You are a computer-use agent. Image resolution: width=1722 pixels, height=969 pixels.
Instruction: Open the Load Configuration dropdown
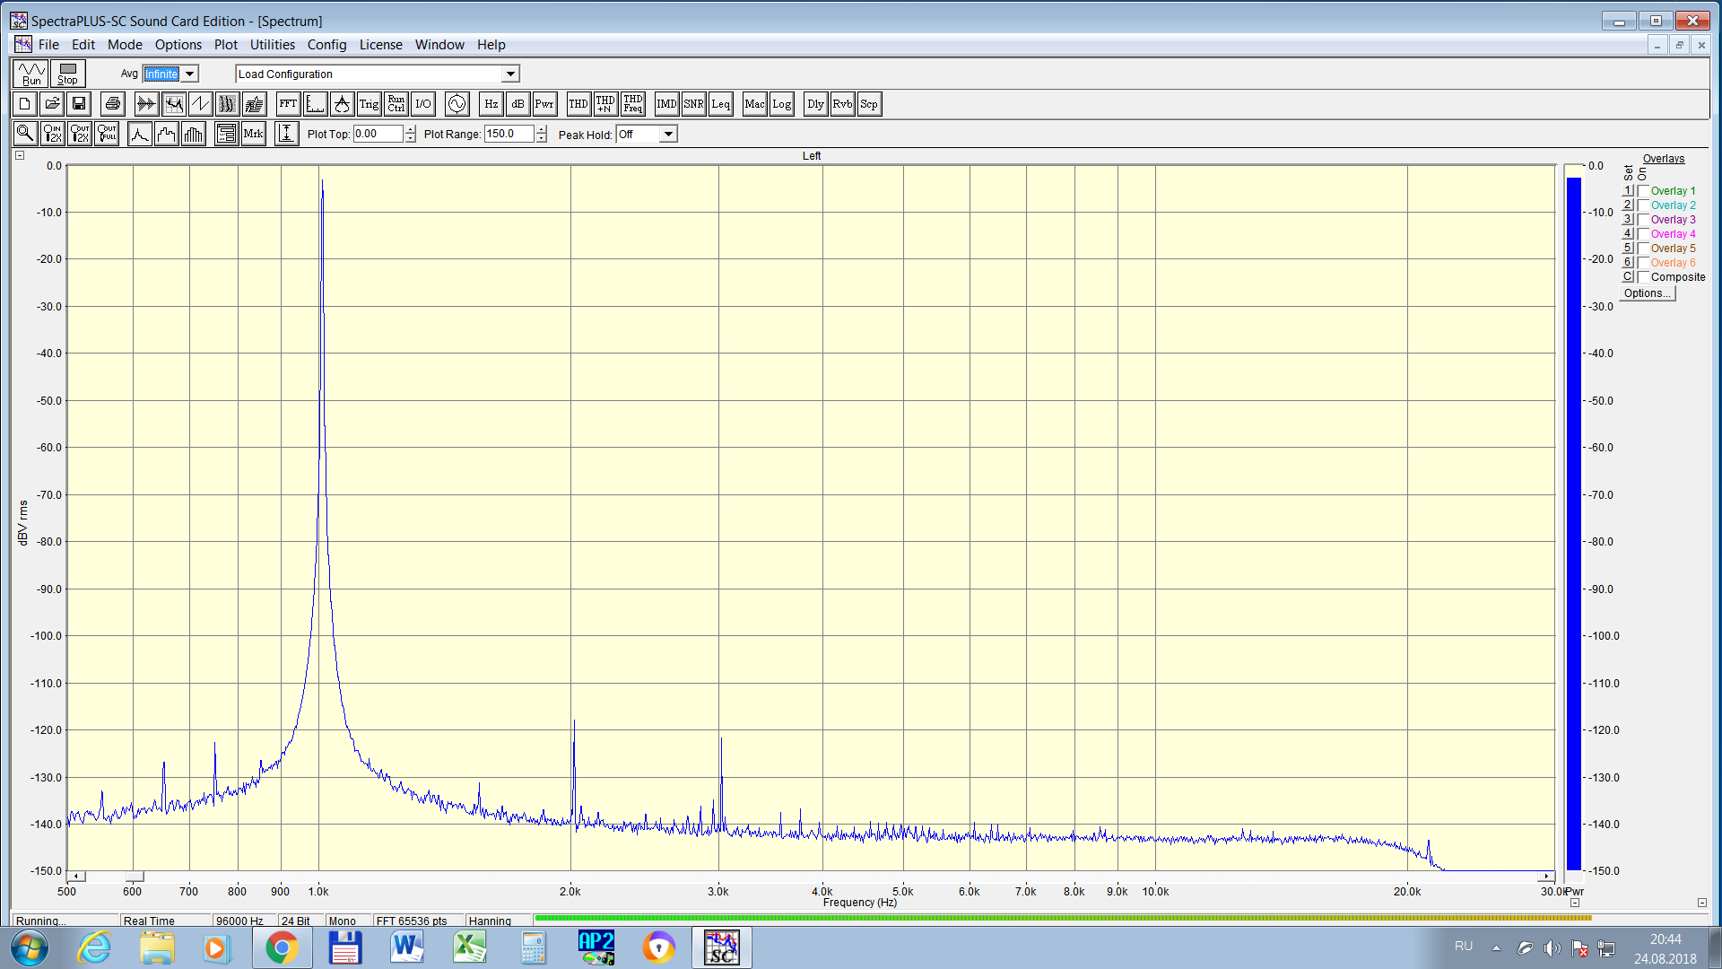coord(509,74)
